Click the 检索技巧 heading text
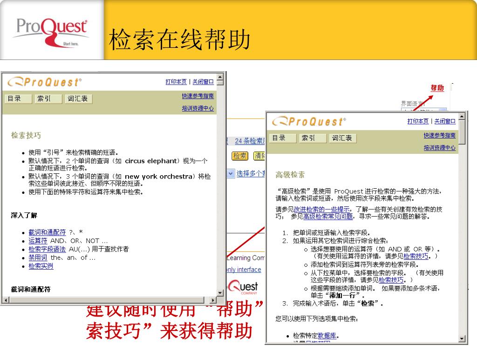 pyautogui.click(x=26, y=135)
